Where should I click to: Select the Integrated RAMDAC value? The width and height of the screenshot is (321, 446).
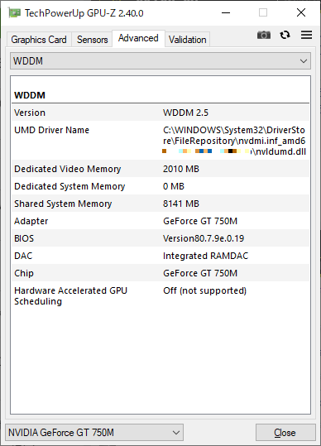(x=205, y=256)
